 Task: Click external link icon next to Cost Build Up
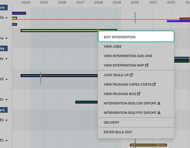pyautogui.click(x=131, y=75)
